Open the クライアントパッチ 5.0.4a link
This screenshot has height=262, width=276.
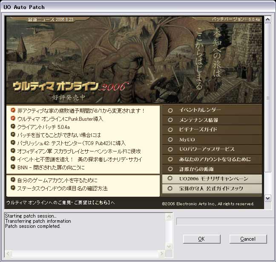click(x=43, y=127)
